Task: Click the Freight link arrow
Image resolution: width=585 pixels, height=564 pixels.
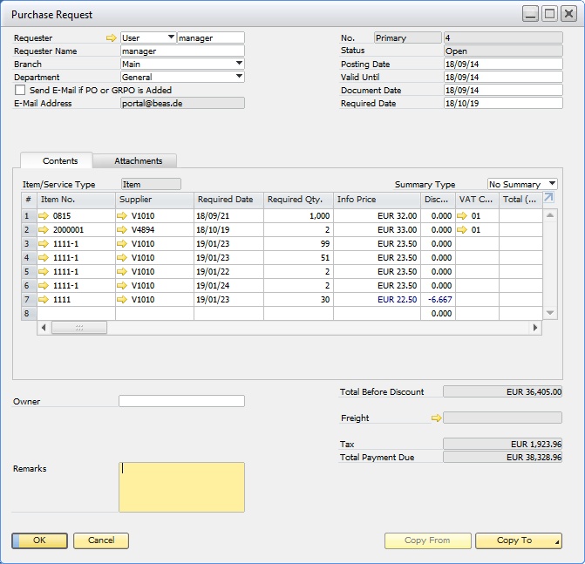Action: click(x=437, y=418)
